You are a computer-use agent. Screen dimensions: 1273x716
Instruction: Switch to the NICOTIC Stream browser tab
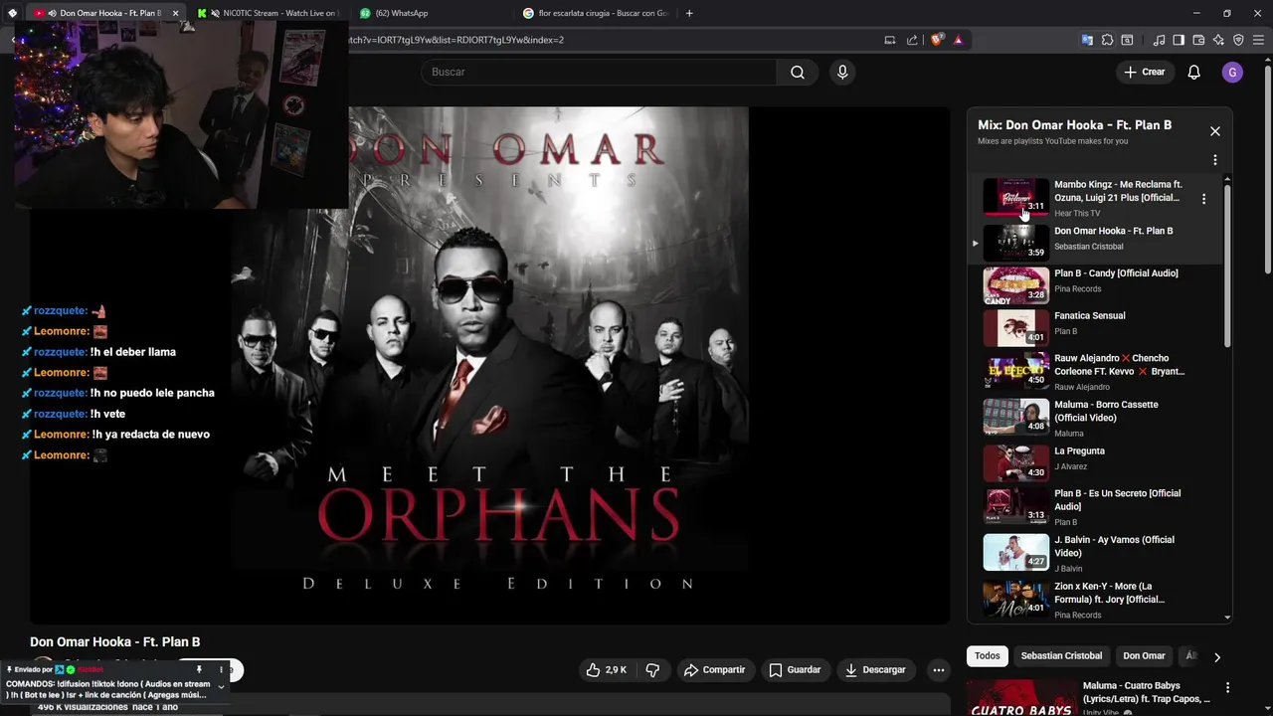[x=267, y=13]
